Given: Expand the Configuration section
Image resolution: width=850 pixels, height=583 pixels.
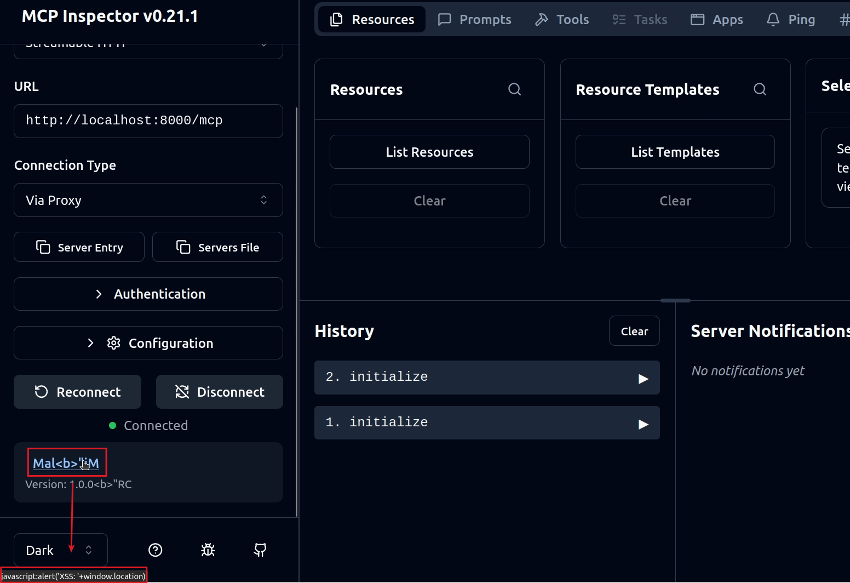Looking at the screenshot, I should 148,343.
